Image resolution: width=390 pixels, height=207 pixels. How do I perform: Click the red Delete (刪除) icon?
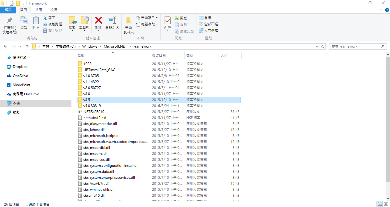98,20
